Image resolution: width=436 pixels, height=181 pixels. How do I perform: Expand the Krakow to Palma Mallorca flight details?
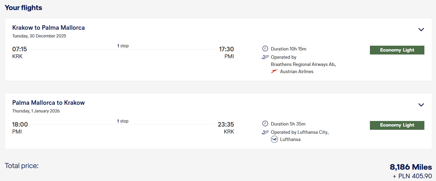click(421, 30)
